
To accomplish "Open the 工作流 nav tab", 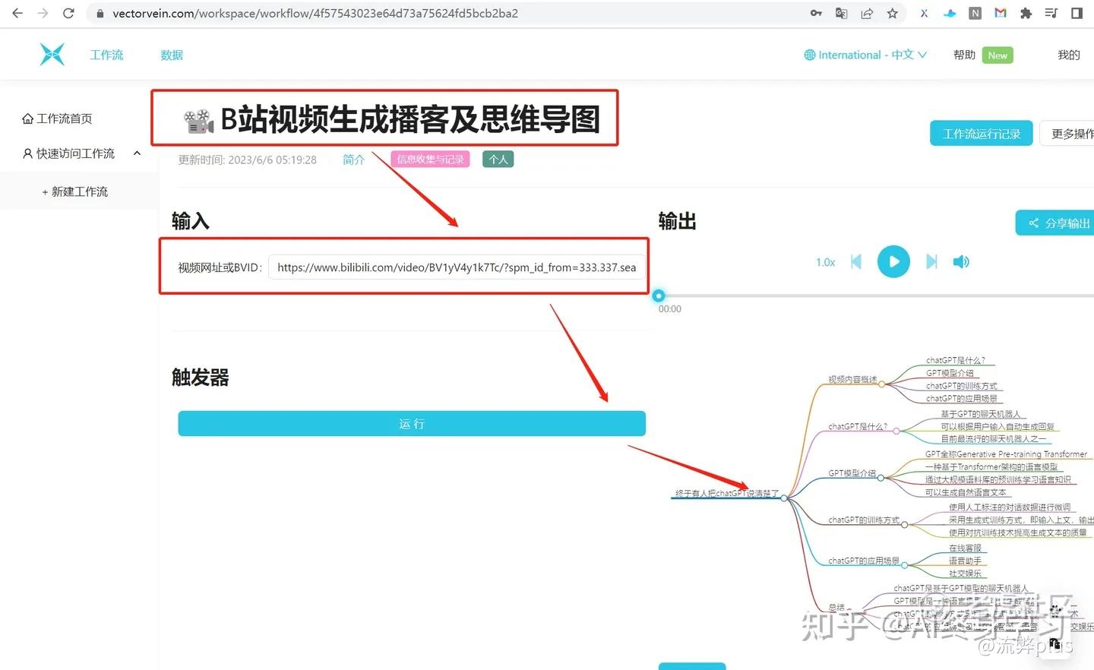I will coord(106,55).
